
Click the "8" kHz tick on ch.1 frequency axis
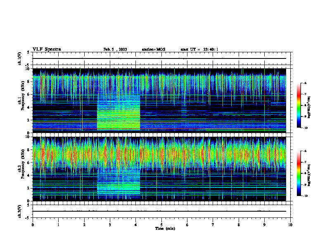[29, 82]
